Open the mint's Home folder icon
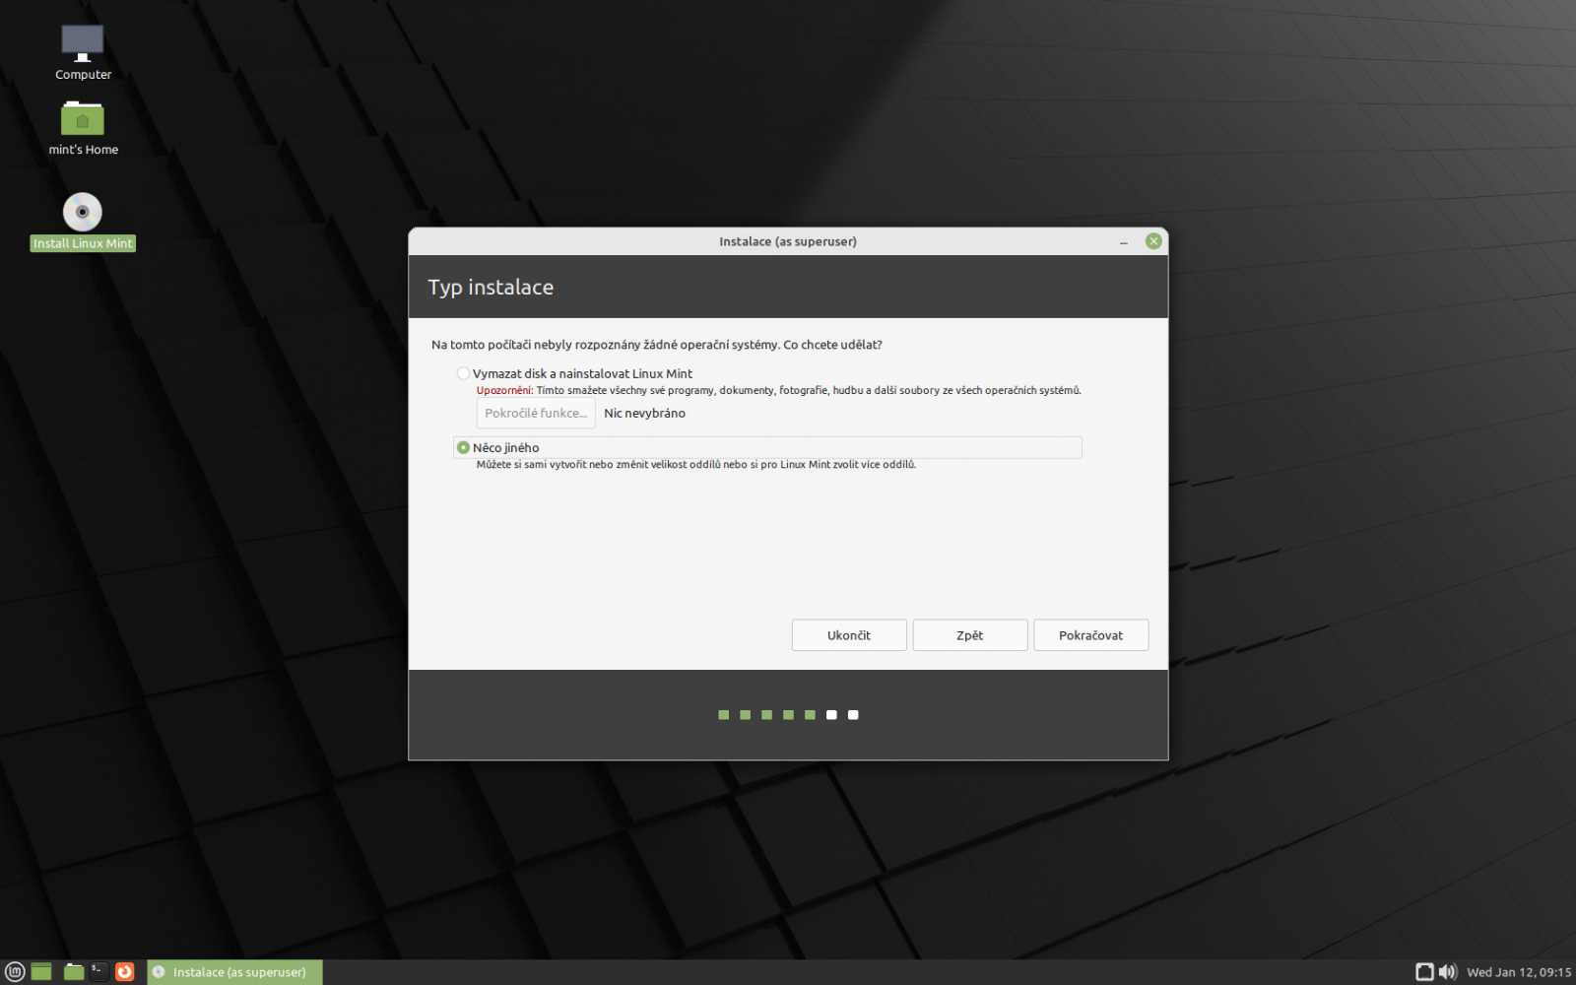Image resolution: width=1576 pixels, height=985 pixels. pyautogui.click(x=83, y=128)
